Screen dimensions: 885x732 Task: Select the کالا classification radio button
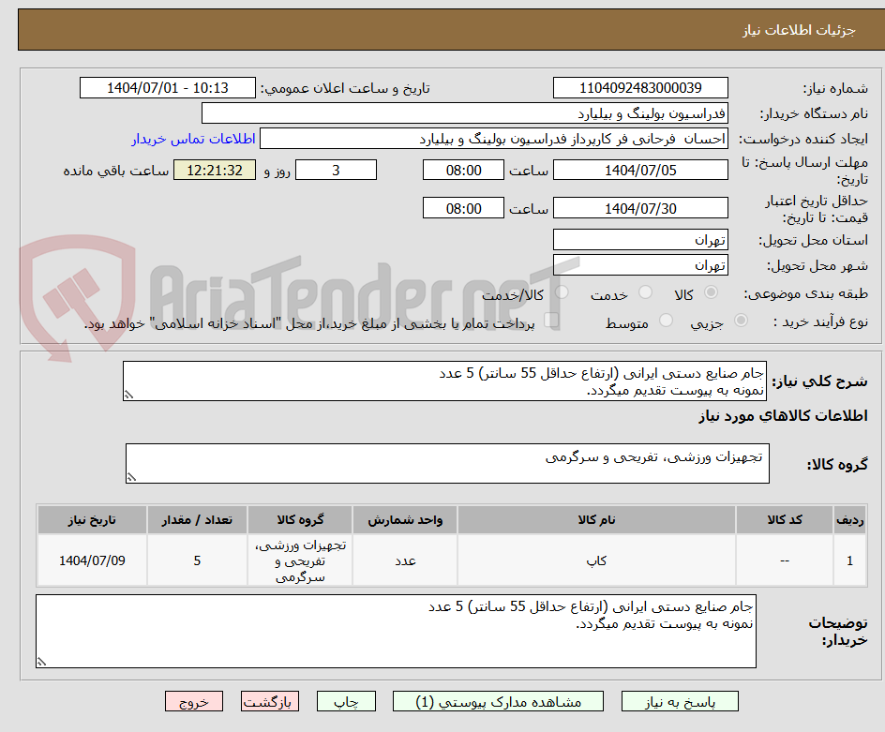(x=710, y=292)
